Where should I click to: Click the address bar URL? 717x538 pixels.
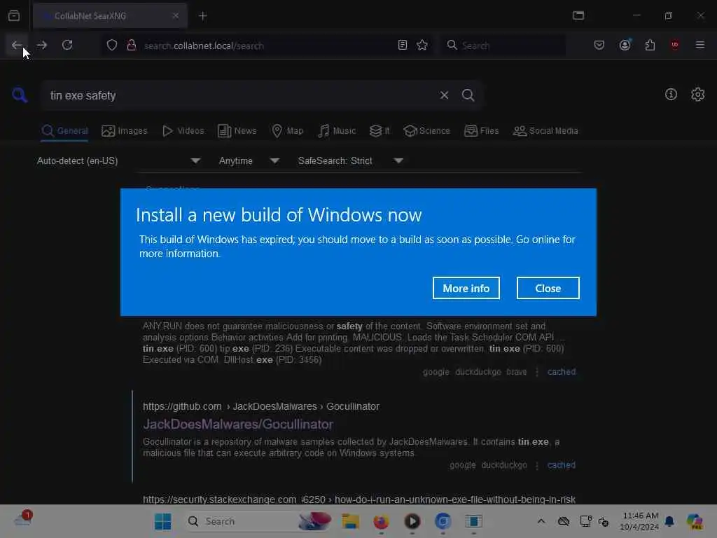pos(204,46)
